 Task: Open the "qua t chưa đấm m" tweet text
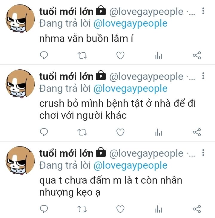tap(110, 186)
